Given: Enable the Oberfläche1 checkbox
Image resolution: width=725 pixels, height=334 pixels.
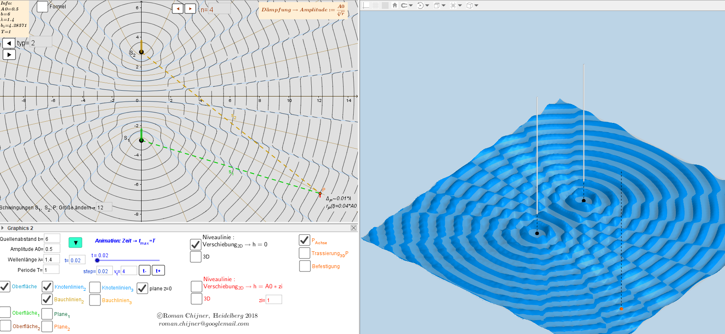Looking at the screenshot, I should point(5,312).
